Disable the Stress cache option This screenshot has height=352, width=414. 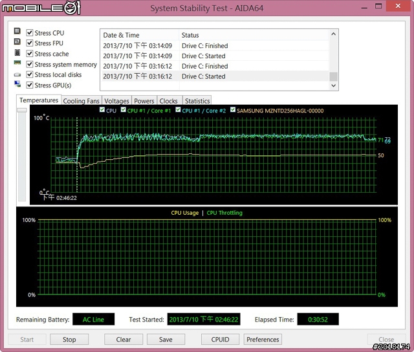[x=30, y=54]
